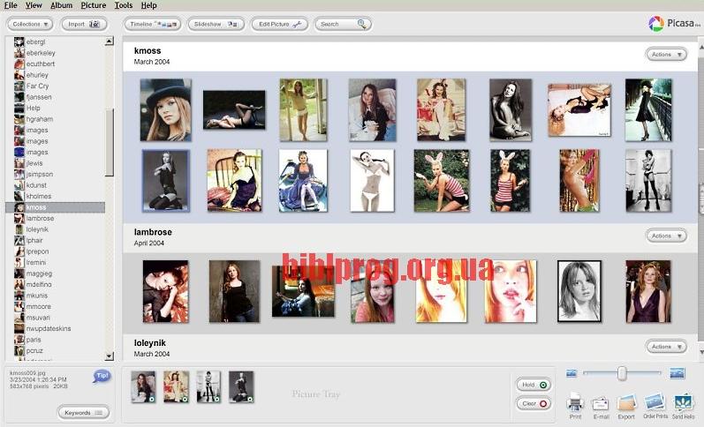Open the View menu
The image size is (704, 427).
(x=34, y=5)
